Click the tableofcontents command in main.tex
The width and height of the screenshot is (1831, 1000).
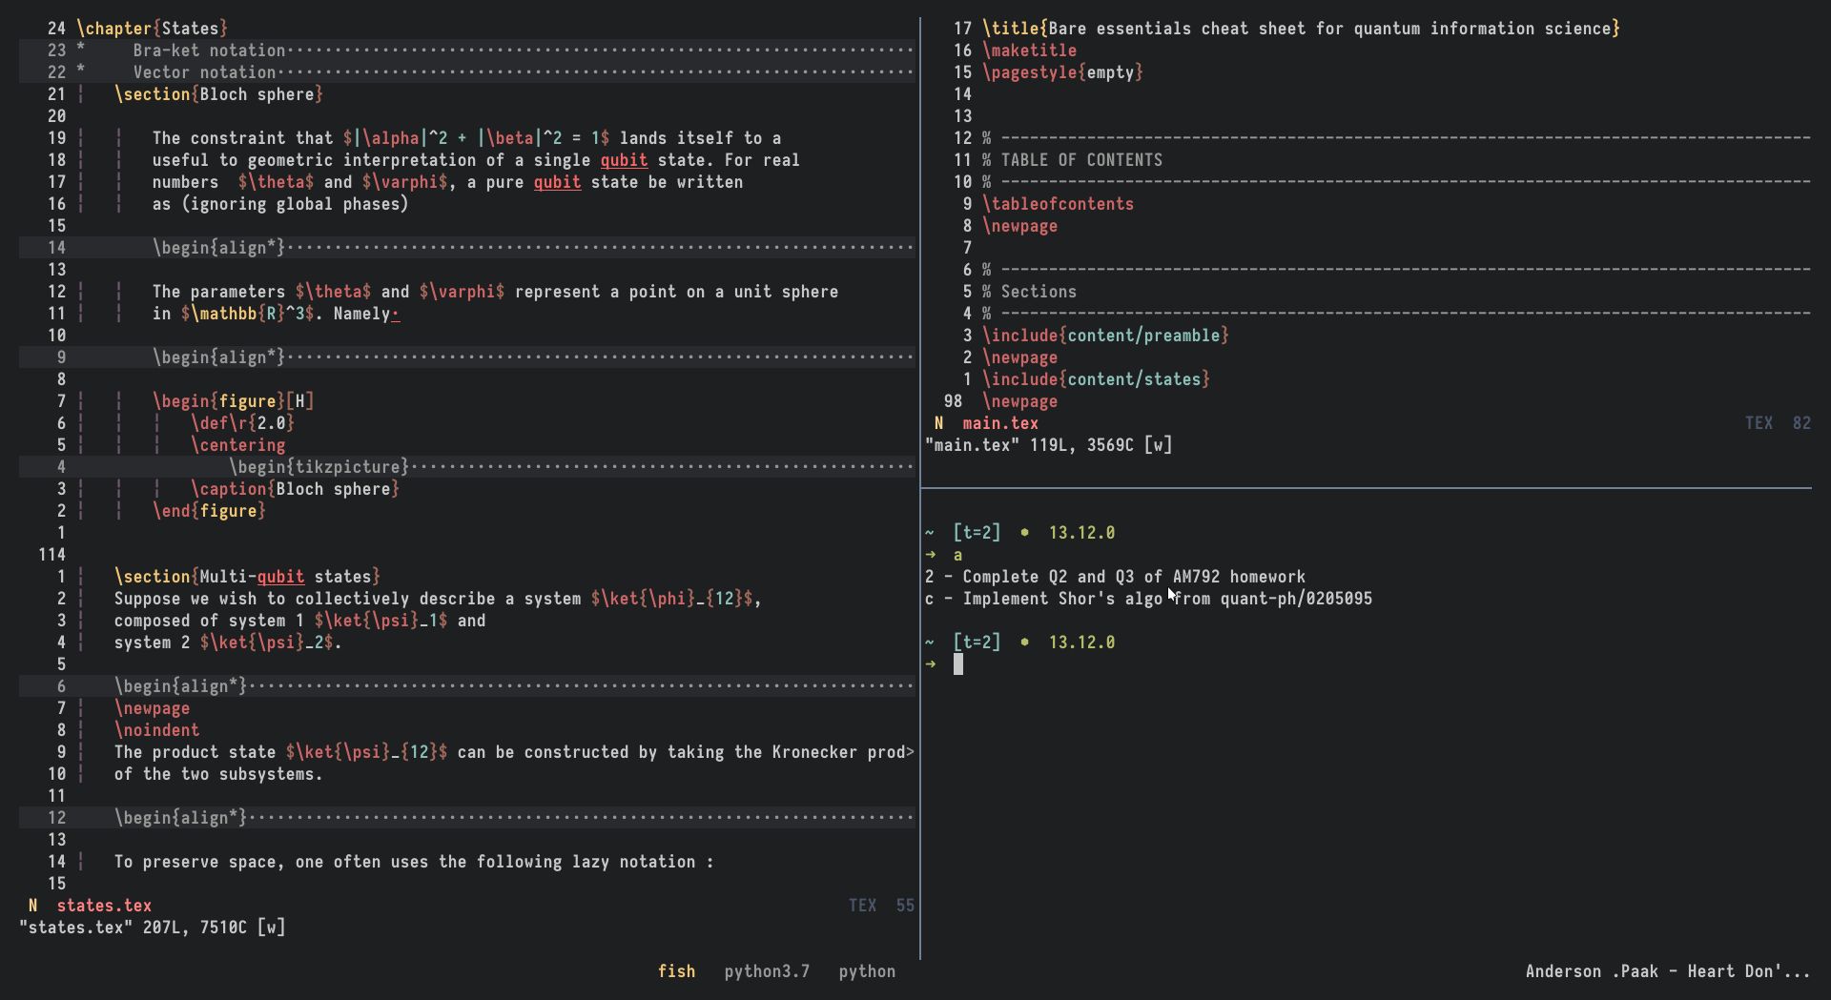pos(1059,203)
